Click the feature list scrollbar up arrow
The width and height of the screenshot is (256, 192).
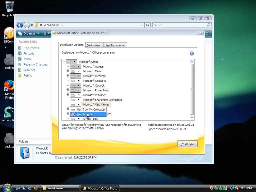192,61
